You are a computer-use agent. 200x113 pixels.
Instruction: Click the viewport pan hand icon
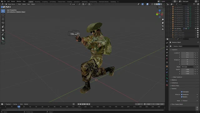tap(162, 23)
